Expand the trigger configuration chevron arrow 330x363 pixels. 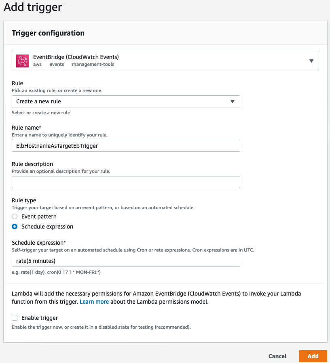click(311, 61)
